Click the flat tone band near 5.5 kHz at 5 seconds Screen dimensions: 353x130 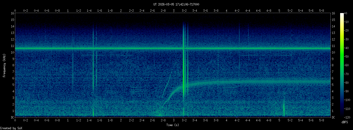(x=279, y=81)
